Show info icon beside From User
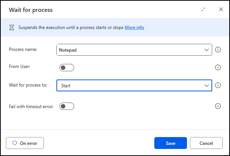The height and width of the screenshot is (156, 230). [x=218, y=68]
